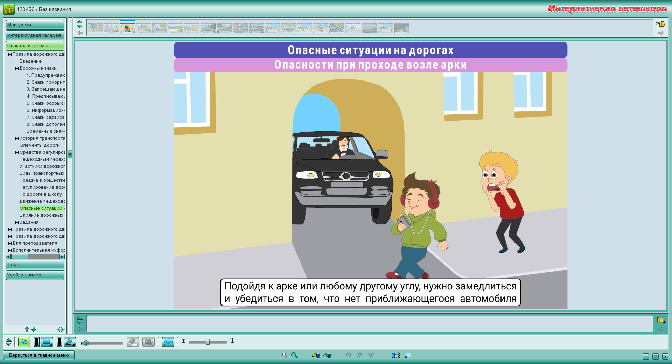This screenshot has width=672, height=364.
Task: Open the Тесты section
Action: (35, 265)
